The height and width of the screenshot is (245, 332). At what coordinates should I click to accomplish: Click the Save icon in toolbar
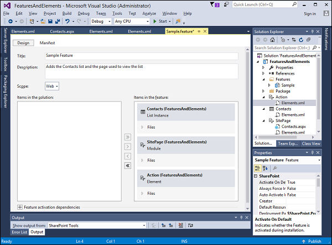pos(50,22)
